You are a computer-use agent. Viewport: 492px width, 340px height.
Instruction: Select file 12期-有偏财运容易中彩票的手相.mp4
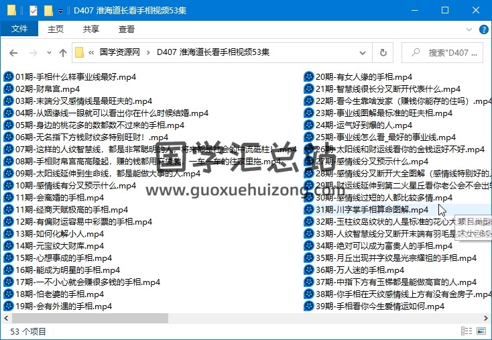click(78, 222)
